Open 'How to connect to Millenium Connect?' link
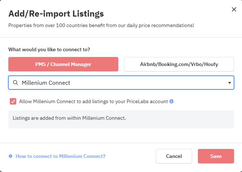Viewport: 242px width, 172px height. 60,156
